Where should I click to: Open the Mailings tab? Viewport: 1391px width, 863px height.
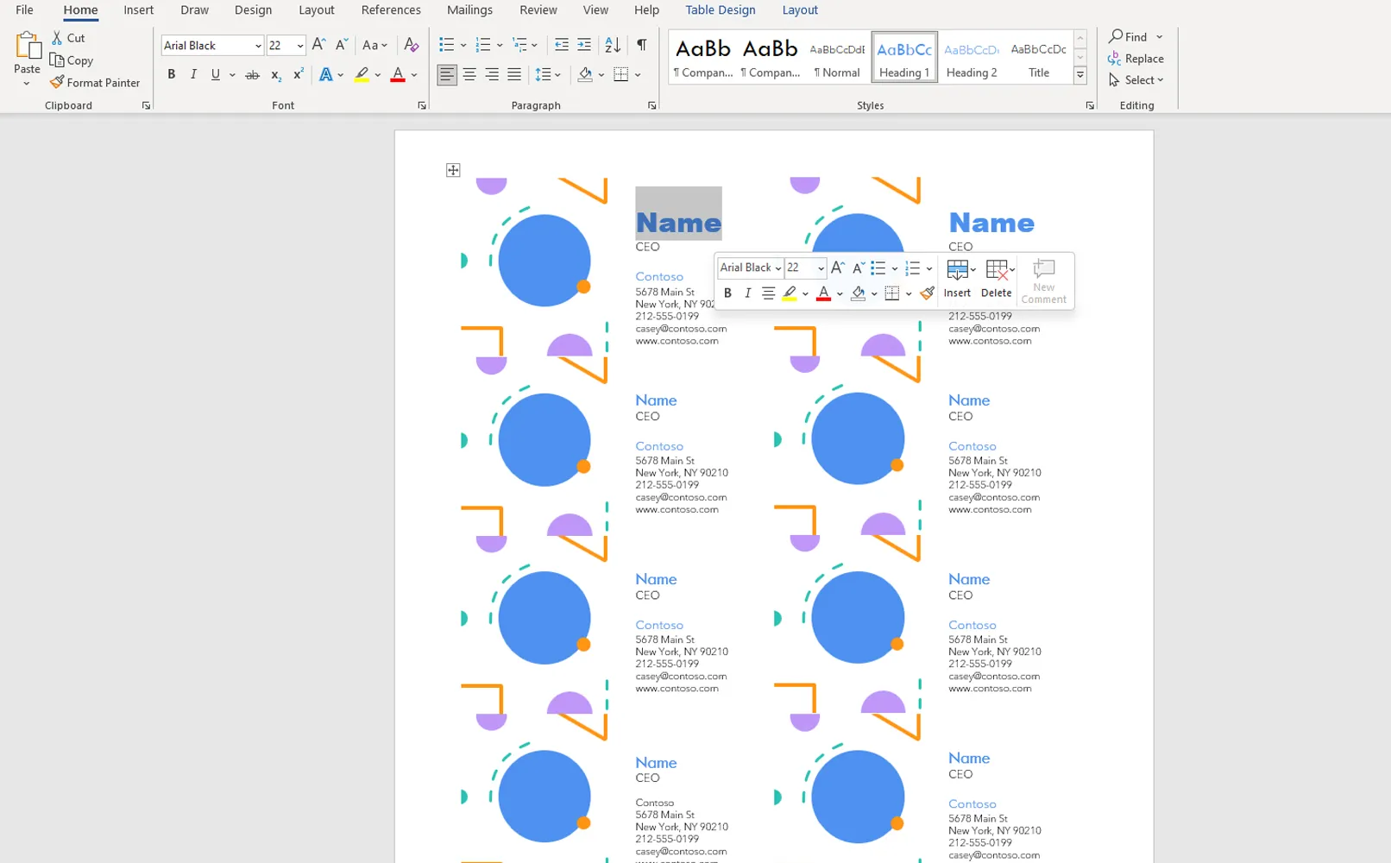469,10
